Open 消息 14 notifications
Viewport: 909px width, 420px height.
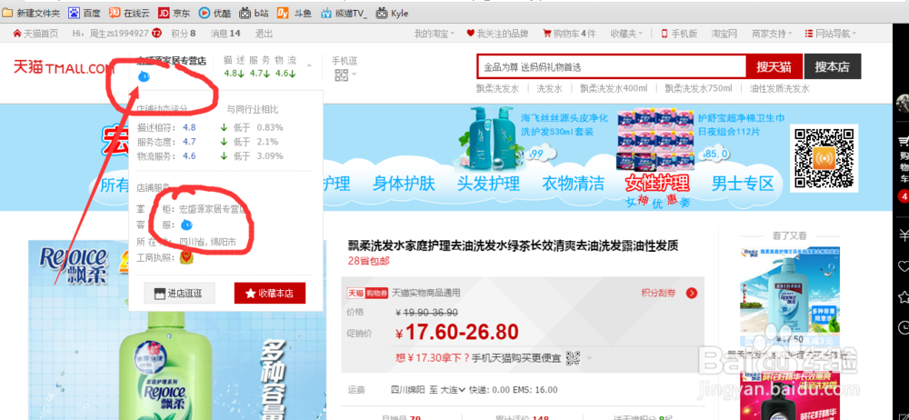pyautogui.click(x=225, y=34)
